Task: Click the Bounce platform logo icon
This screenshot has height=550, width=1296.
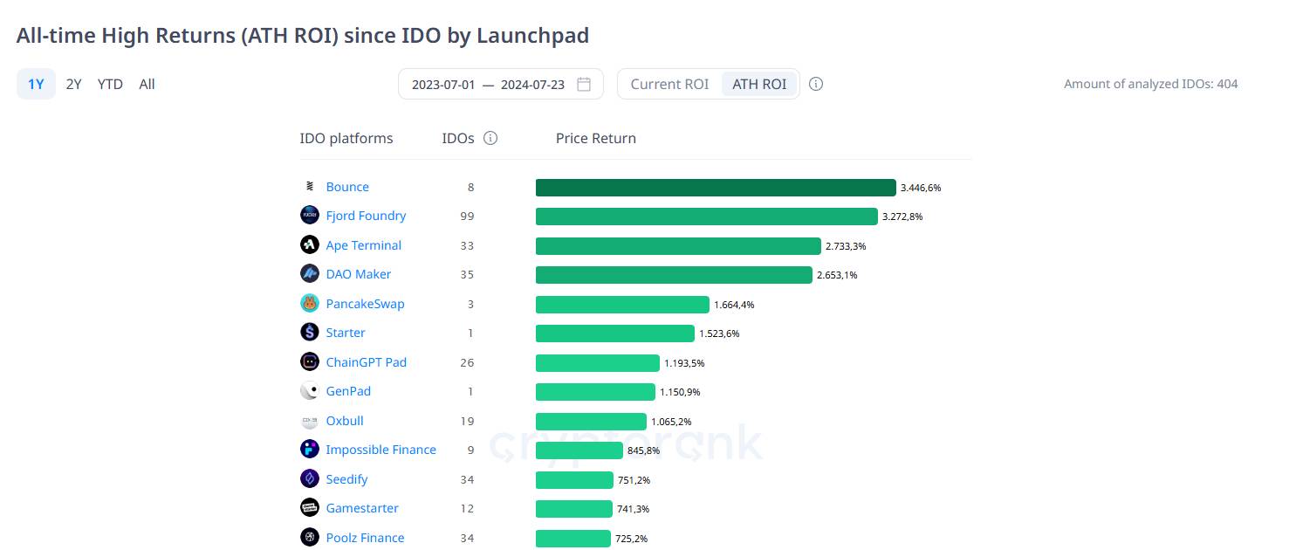Action: tap(310, 187)
